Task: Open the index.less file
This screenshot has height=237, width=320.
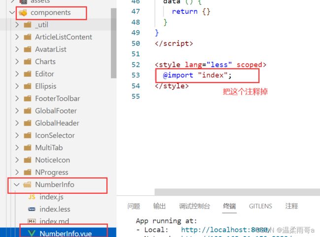Action: coord(55,209)
